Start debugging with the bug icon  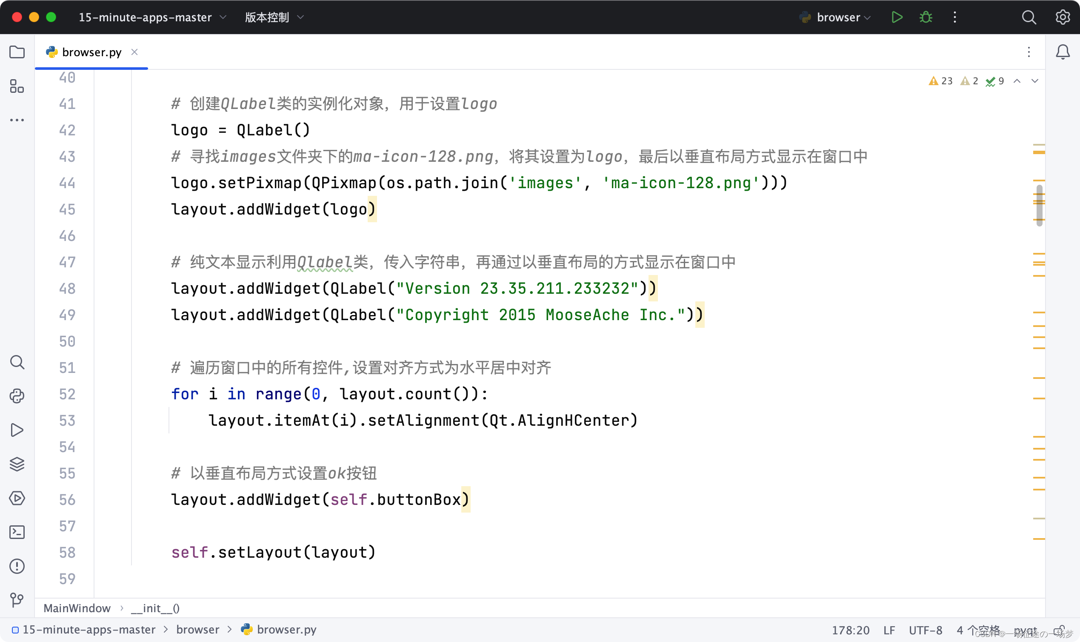tap(926, 17)
